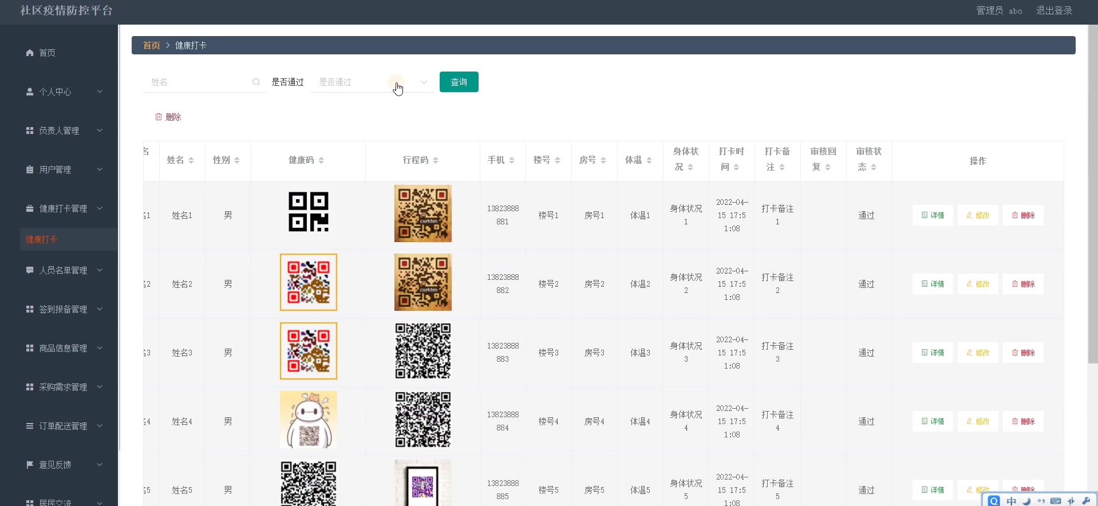This screenshot has width=1098, height=506.
Task: Expand the 签到报备管理 menu
Action: click(100, 309)
